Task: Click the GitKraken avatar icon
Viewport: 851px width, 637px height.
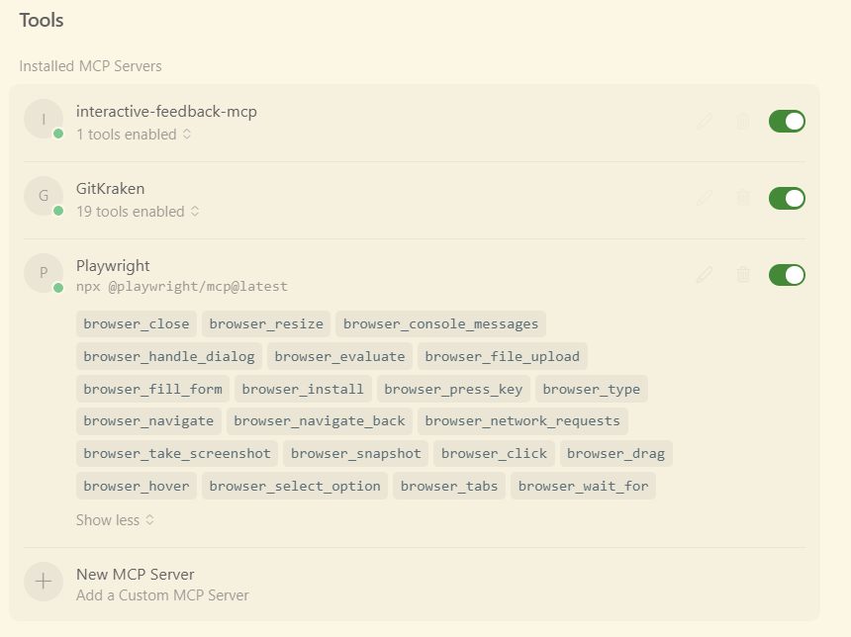Action: pyautogui.click(x=44, y=196)
